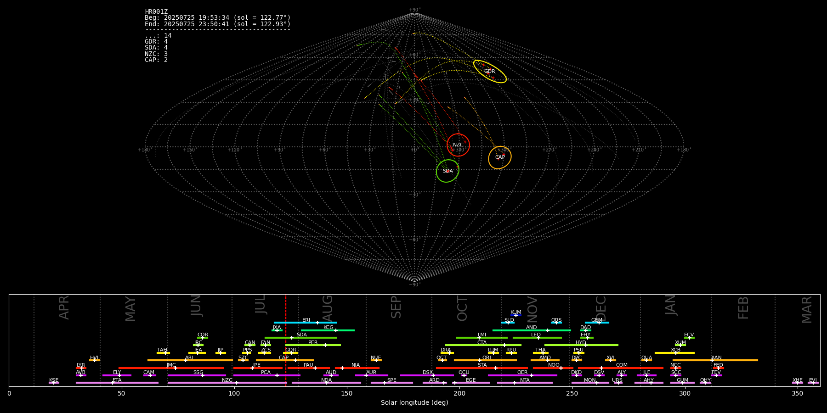The width and height of the screenshot is (827, 413).
Task: Click the KSE shower label in the timeline
Action: coord(54,380)
